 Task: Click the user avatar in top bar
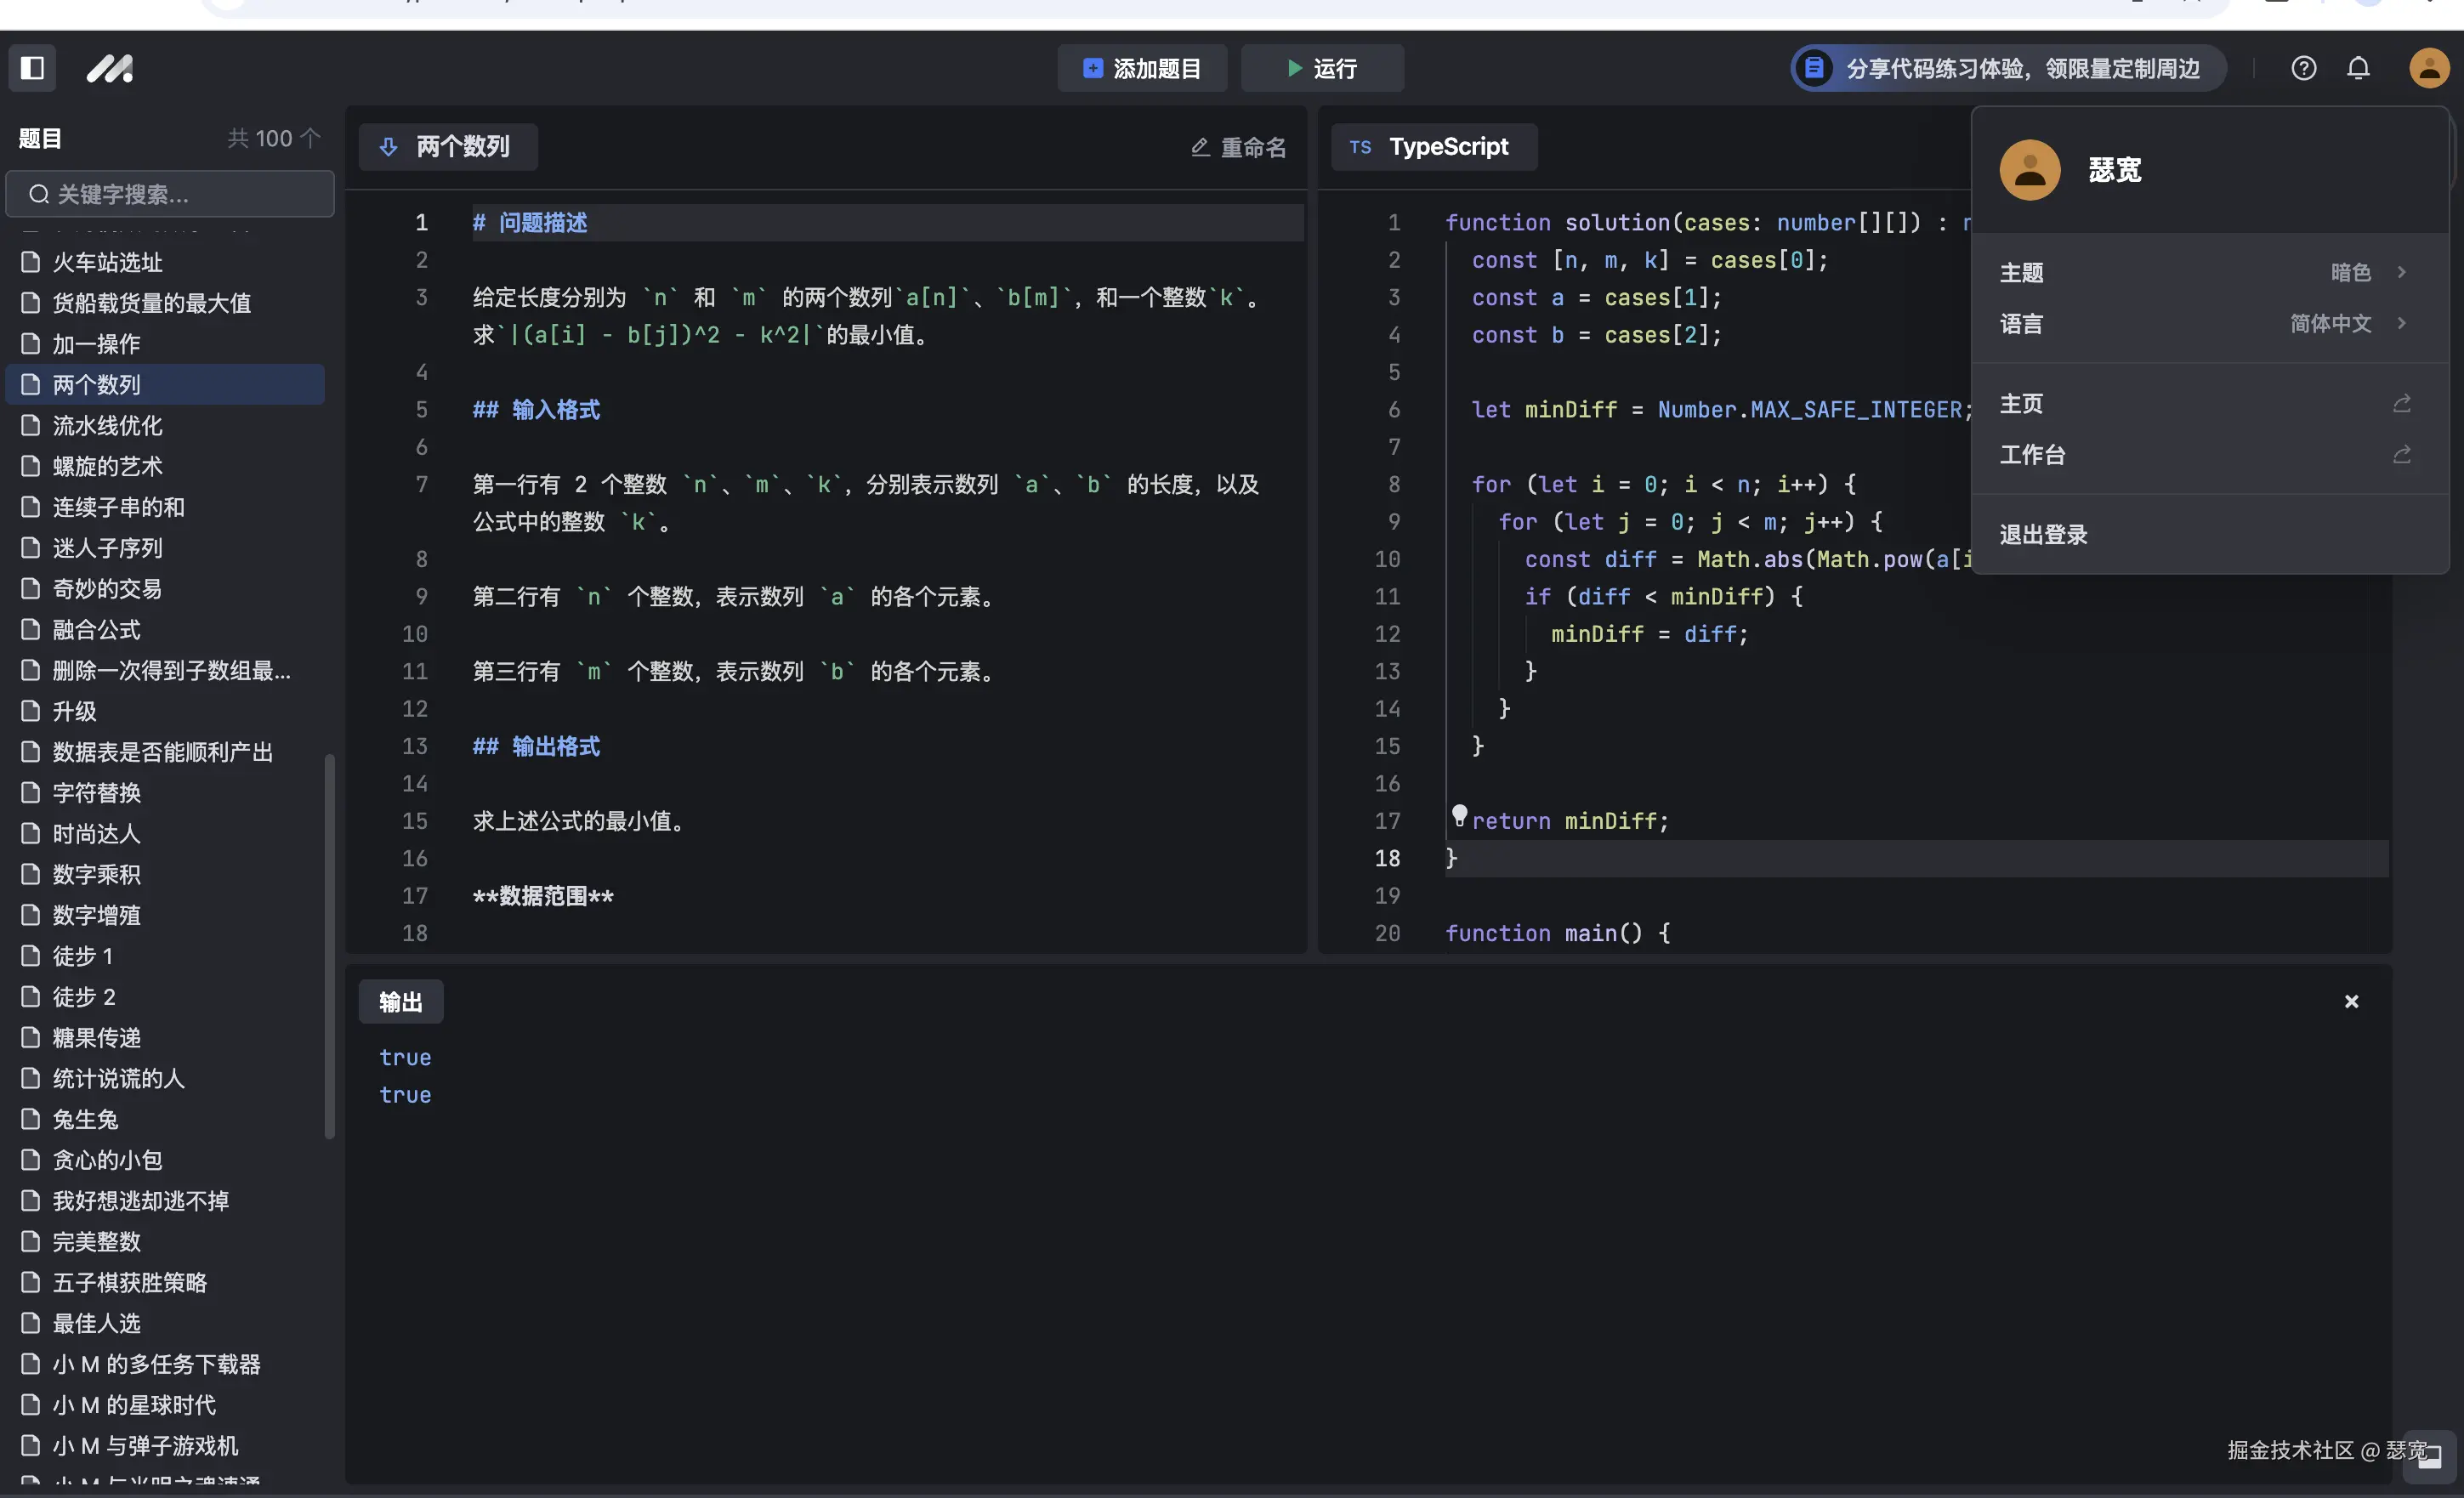tap(2428, 68)
